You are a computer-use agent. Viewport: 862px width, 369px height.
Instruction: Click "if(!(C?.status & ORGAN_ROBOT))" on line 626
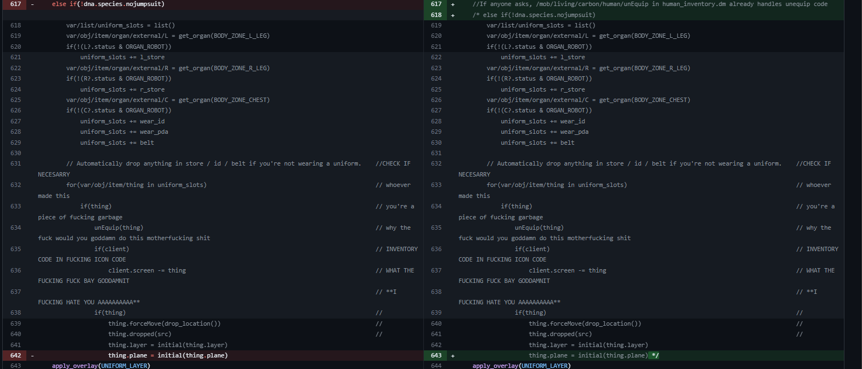coord(119,110)
